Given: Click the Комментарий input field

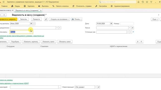Looking at the screenshot, I should tap(34, 87).
